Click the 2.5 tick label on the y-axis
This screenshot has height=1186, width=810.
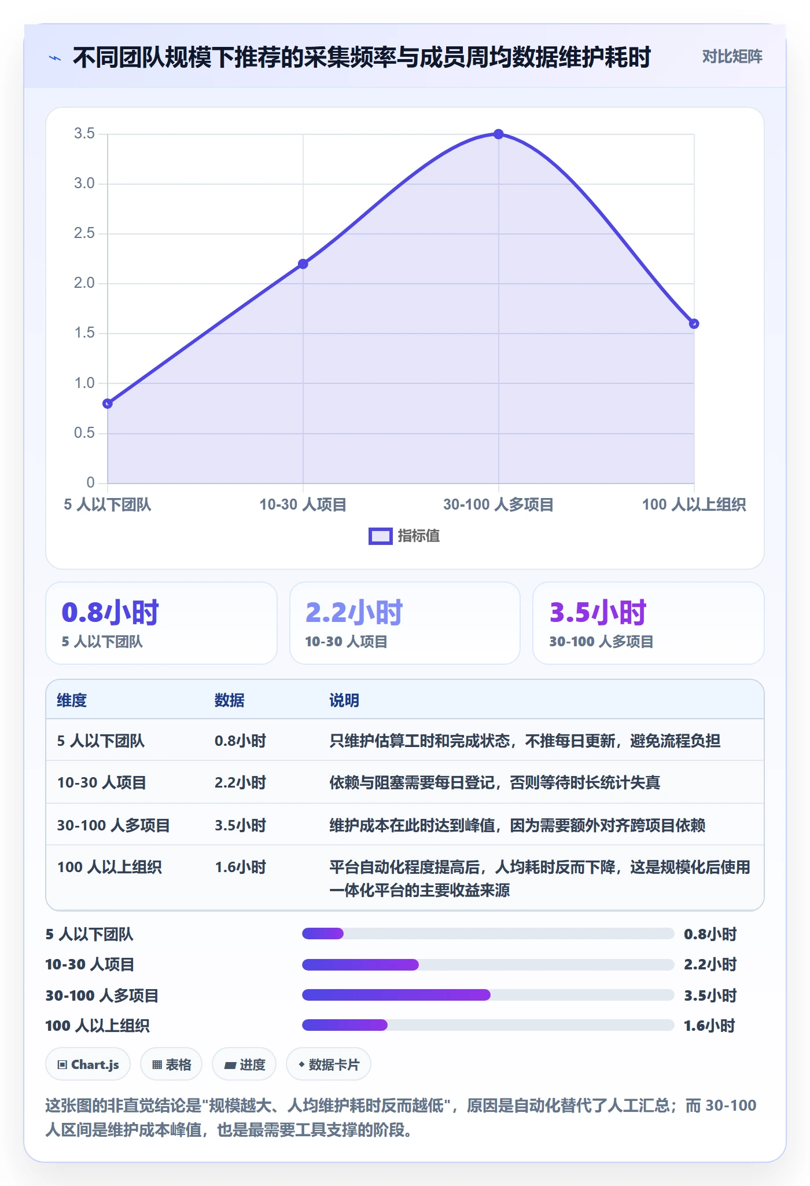pos(84,233)
